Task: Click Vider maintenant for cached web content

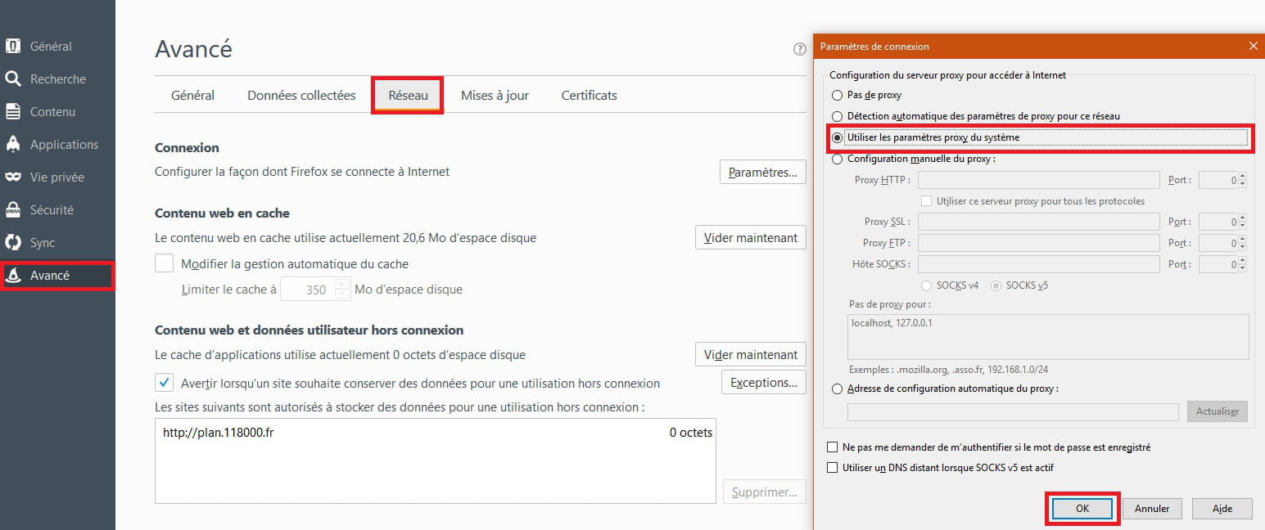Action: point(751,238)
